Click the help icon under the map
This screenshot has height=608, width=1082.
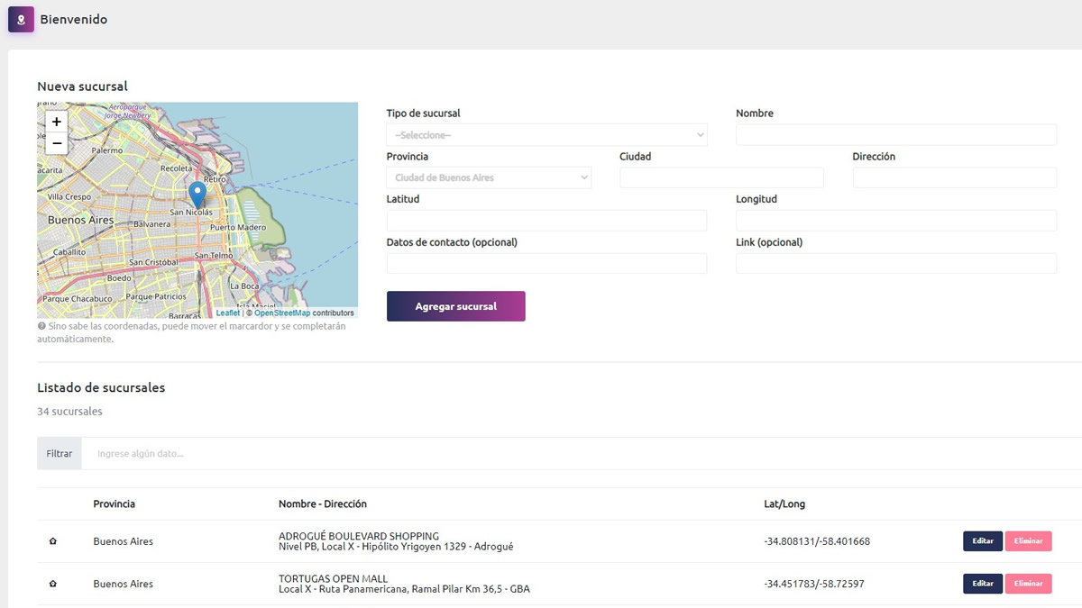click(41, 326)
